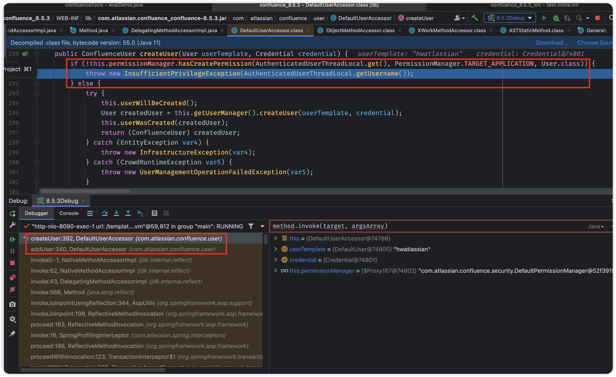Screen dimensions: 616x377
Task: Pin the debug tab with the pin icon
Action: [12, 334]
